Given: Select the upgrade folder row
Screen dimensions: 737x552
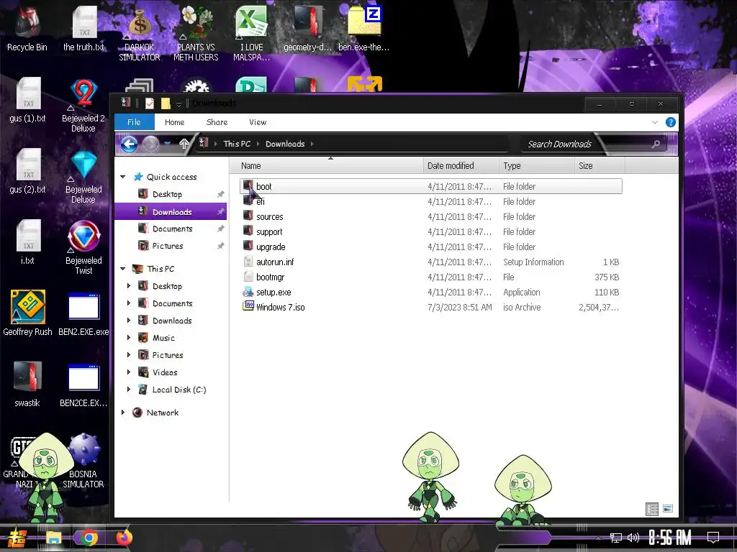Looking at the screenshot, I should [x=430, y=247].
